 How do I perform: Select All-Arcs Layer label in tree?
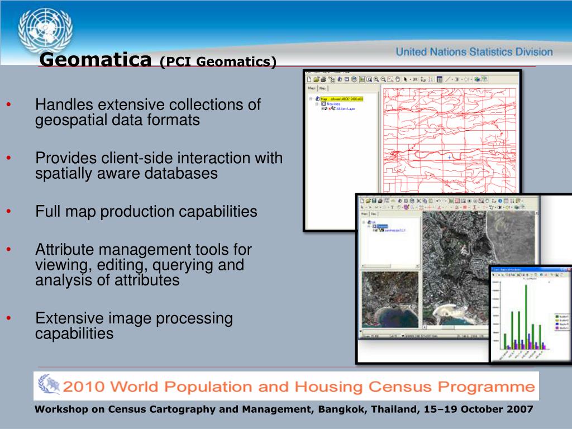click(345, 109)
